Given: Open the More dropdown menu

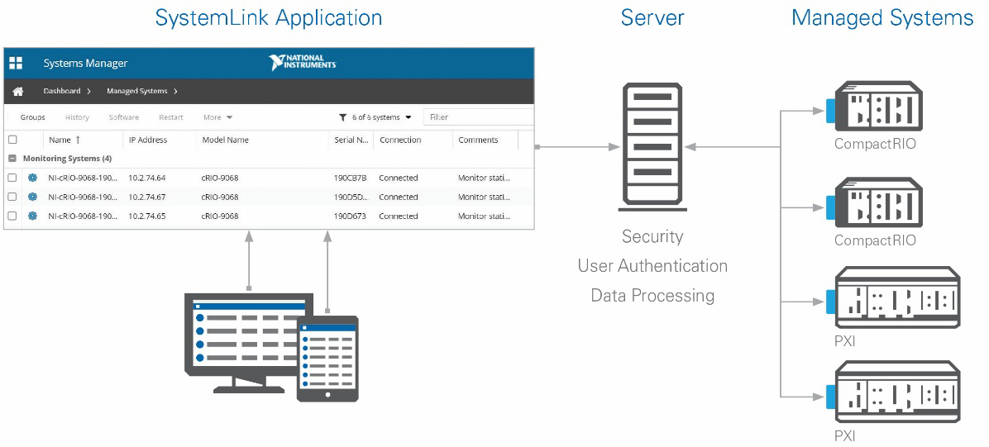Looking at the screenshot, I should pyautogui.click(x=217, y=117).
